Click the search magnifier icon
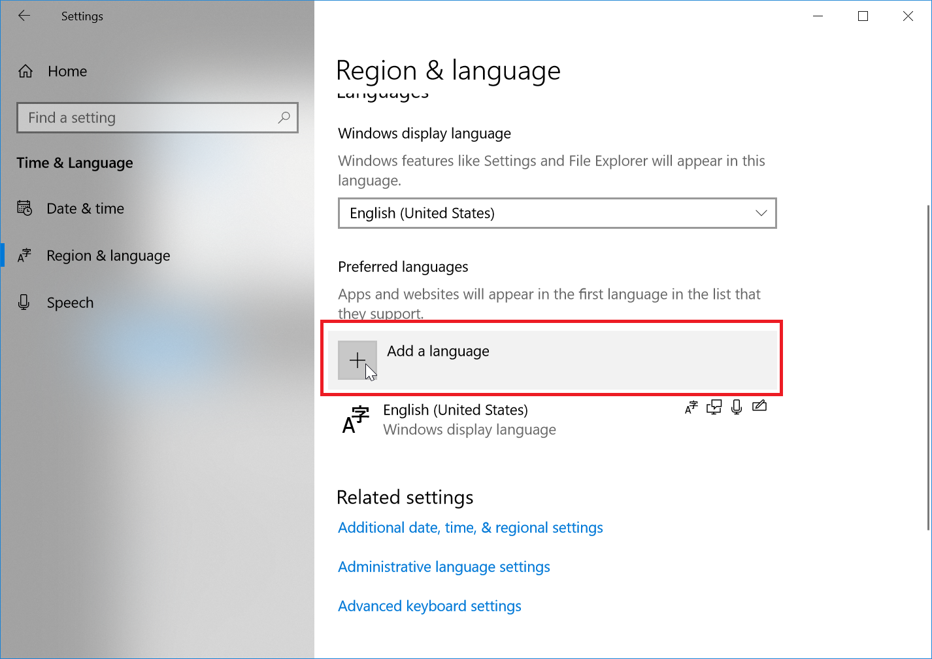 (284, 118)
